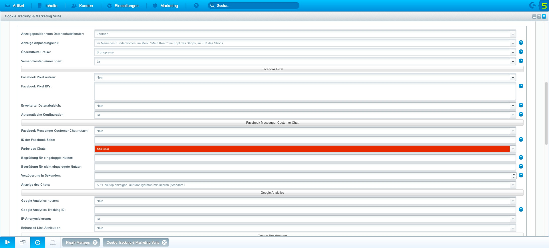Open help for Anzeige Anpassungslink

[521, 43]
